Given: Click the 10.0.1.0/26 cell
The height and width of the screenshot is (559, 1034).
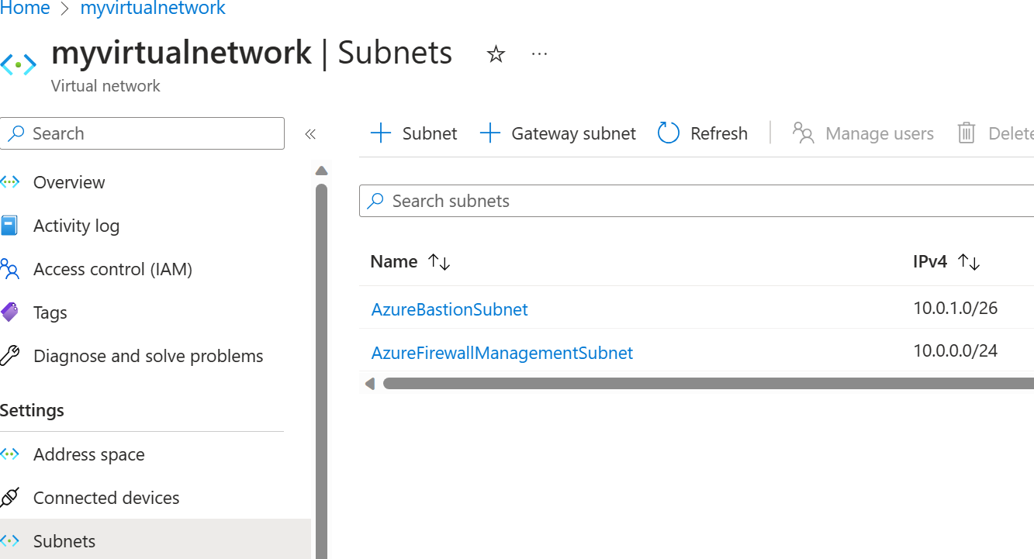Looking at the screenshot, I should coord(956,308).
